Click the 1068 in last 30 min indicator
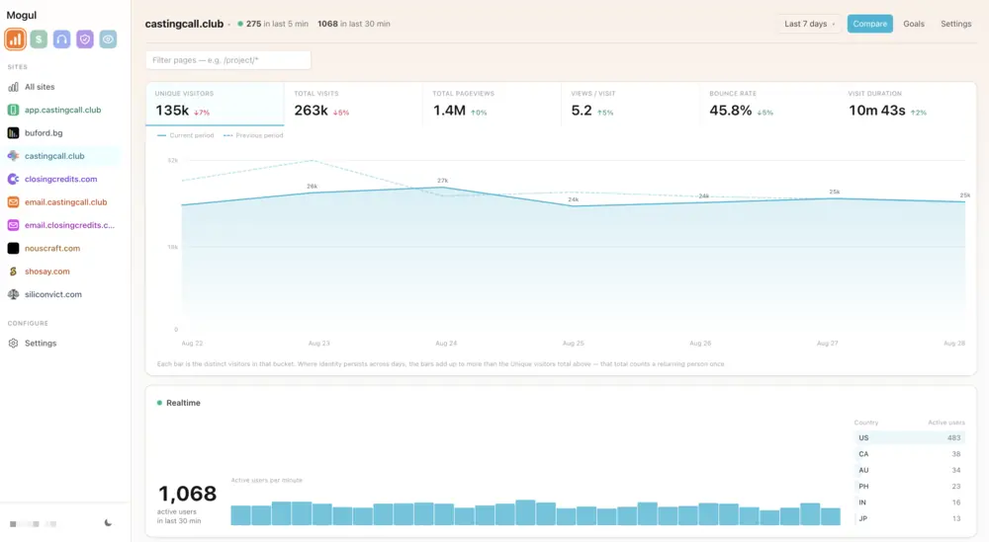 tap(354, 24)
